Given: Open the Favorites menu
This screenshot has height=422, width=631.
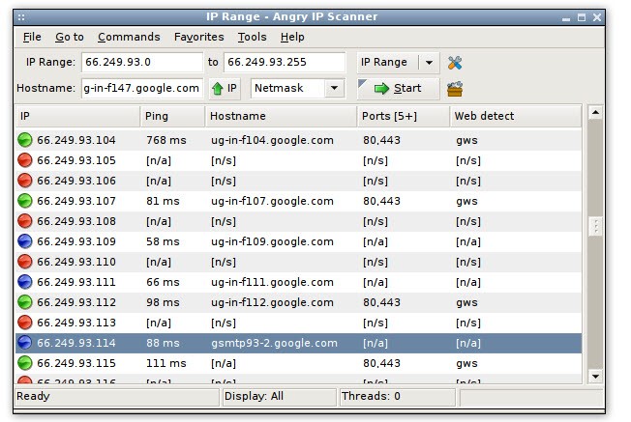Looking at the screenshot, I should pos(198,37).
